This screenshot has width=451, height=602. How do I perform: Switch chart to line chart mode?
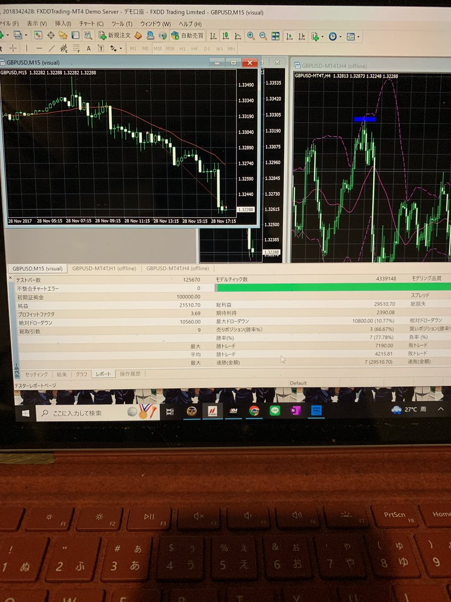[x=238, y=36]
